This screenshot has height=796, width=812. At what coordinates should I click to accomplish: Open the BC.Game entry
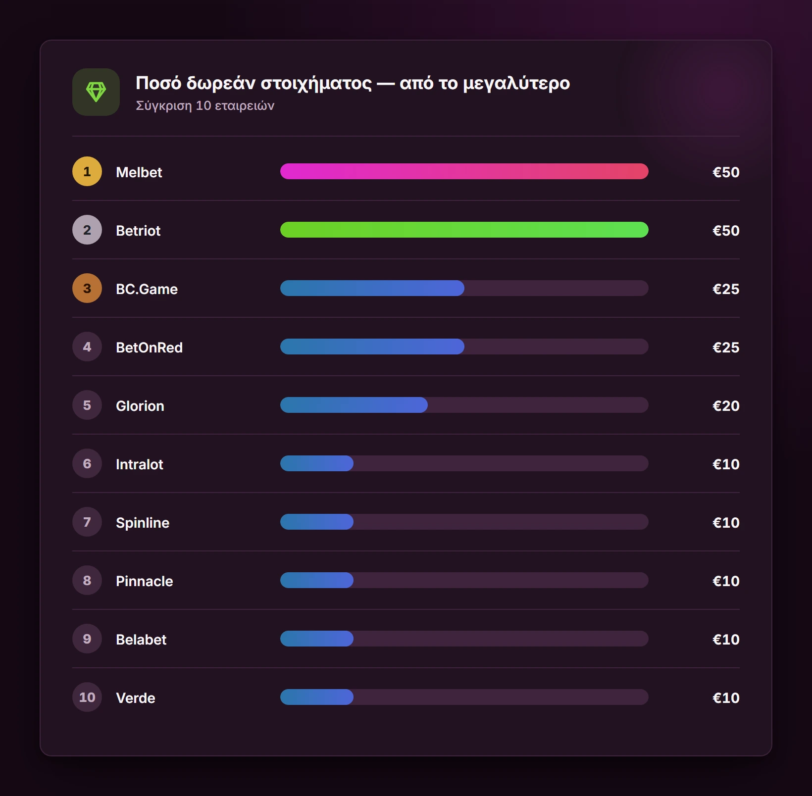coord(147,289)
